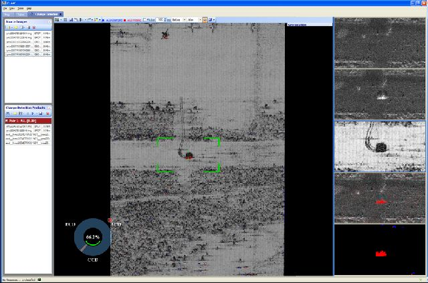Click the blue color swatch in viewer toolbar
Screen dimensions: 428x283
[103, 20]
